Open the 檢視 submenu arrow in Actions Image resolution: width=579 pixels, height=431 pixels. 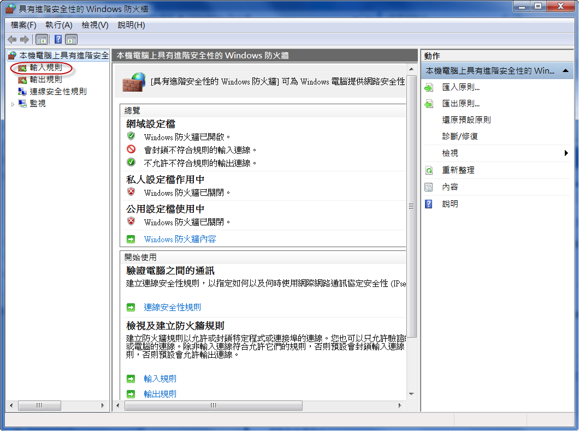(566, 153)
